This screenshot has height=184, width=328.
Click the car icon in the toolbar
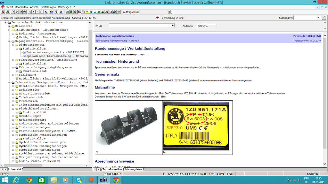point(24,12)
